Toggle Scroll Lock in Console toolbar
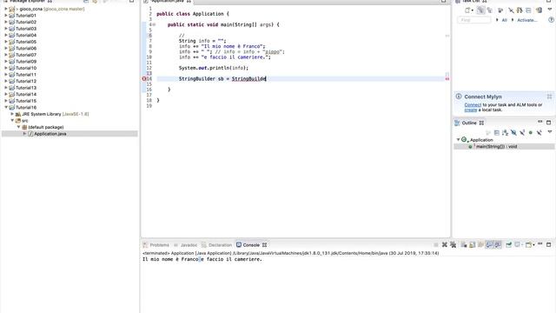The width and height of the screenshot is (556, 313). coord(473,245)
